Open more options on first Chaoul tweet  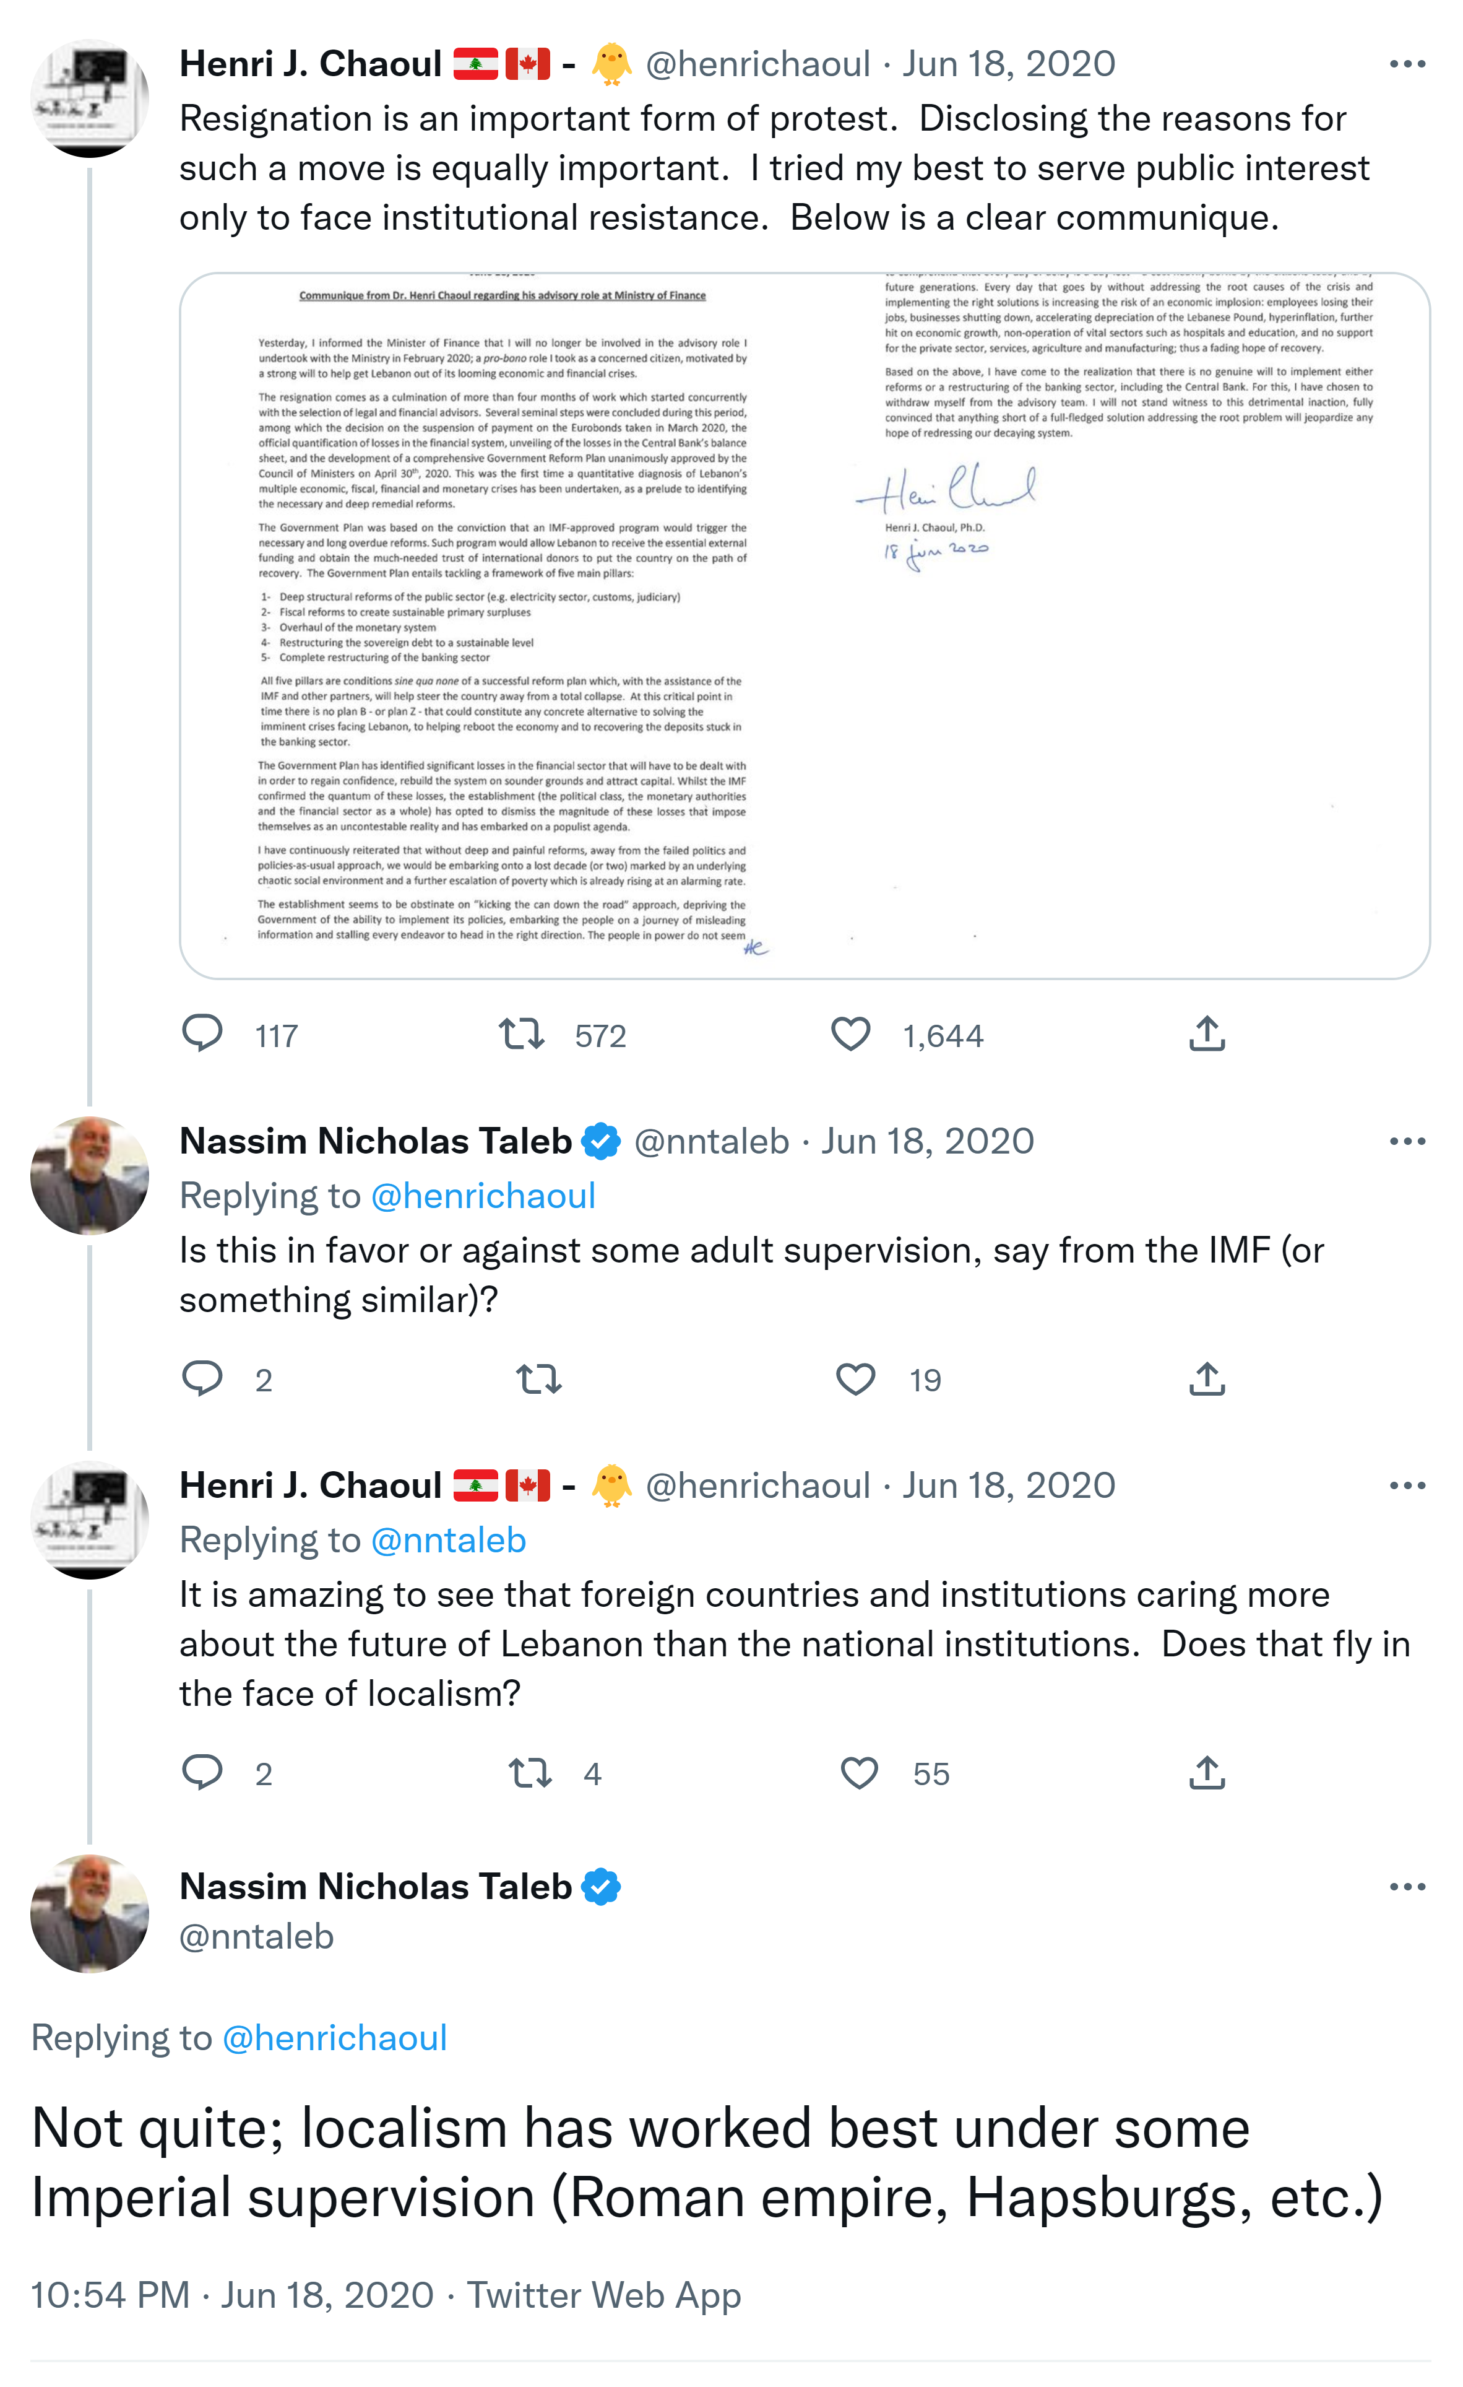[1407, 64]
